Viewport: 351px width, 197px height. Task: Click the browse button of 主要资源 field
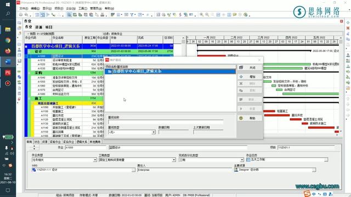point(314,170)
